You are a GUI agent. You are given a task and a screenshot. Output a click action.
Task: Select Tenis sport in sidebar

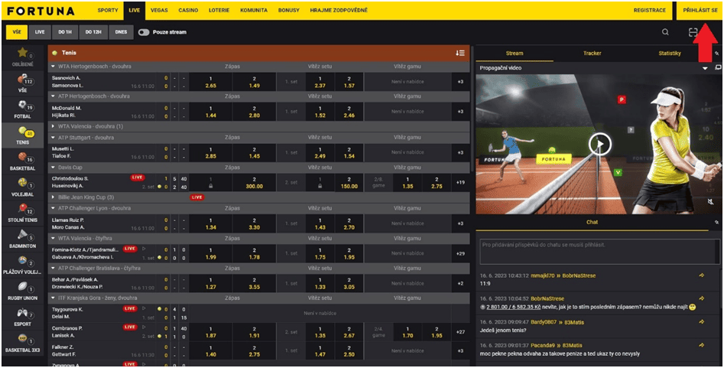[x=23, y=135]
